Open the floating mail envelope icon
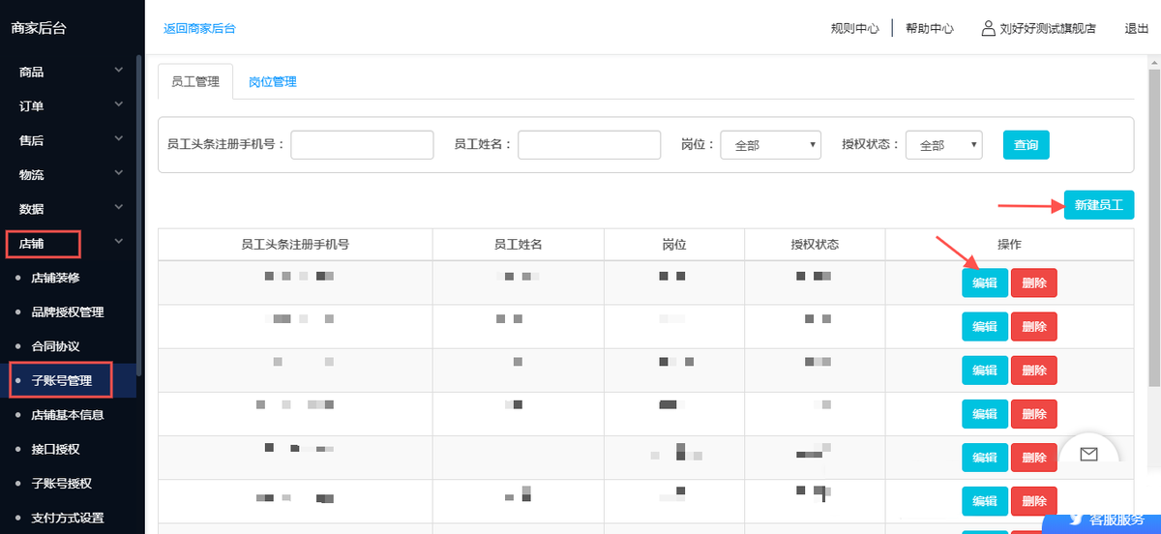Image resolution: width=1161 pixels, height=534 pixels. [1089, 454]
